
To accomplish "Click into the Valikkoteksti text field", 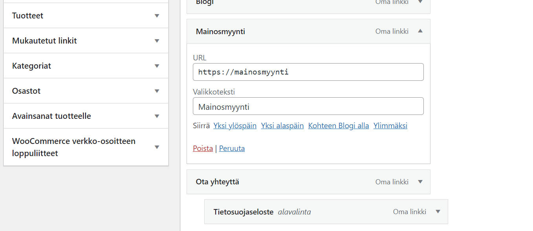I will (308, 106).
